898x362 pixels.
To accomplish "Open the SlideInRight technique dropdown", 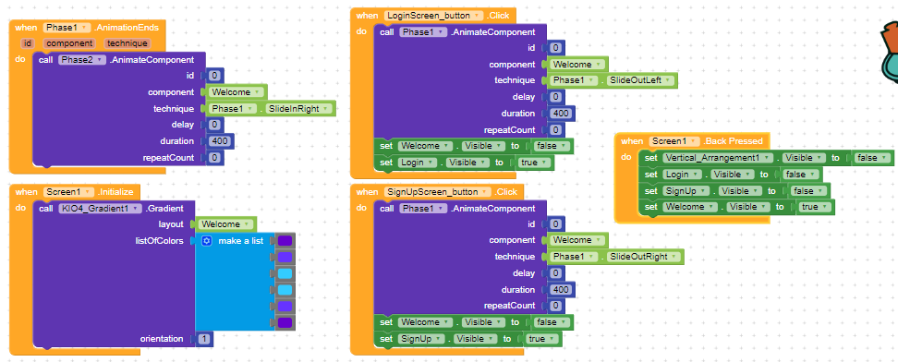I will [300, 108].
